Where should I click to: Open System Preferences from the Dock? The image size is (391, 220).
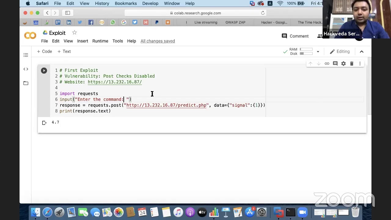[x=261, y=212]
